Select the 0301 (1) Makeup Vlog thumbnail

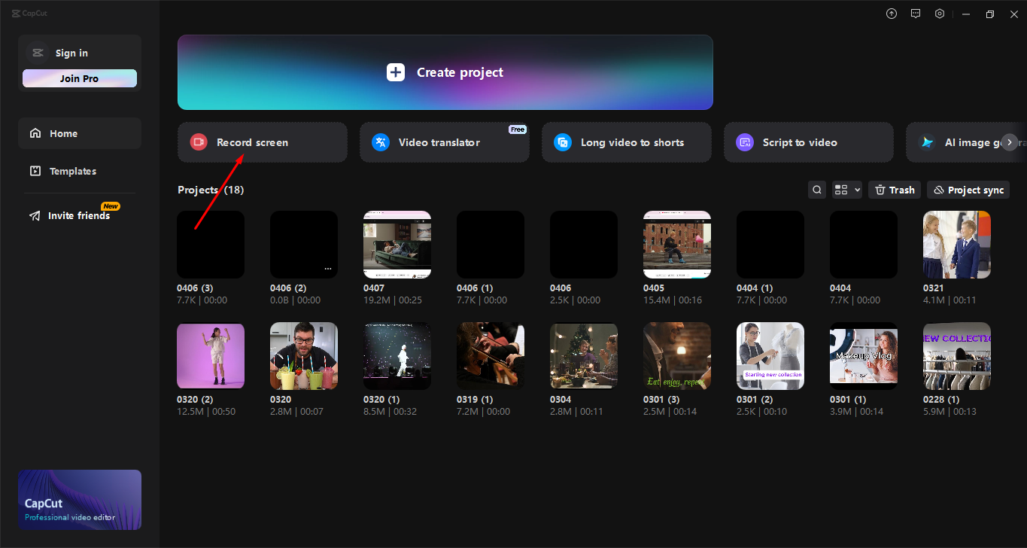864,356
